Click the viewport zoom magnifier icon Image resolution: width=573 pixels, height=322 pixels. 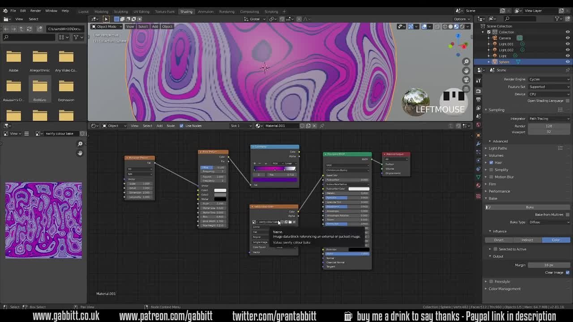(466, 62)
